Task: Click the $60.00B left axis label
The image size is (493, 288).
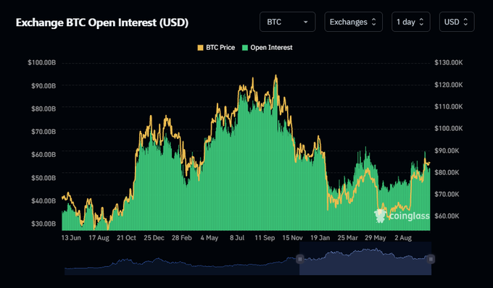Action: pos(43,154)
